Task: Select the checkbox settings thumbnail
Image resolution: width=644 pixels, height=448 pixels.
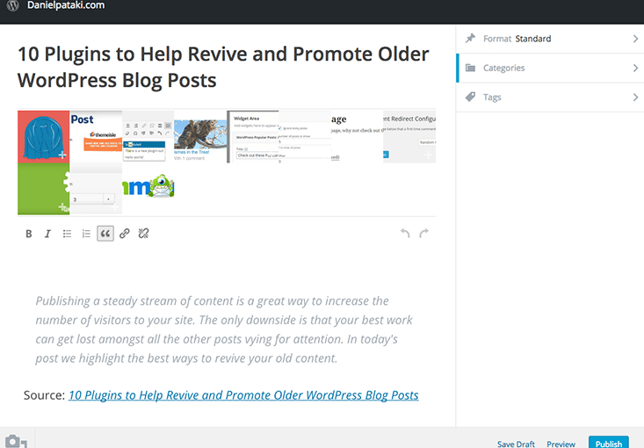Action: pos(305,137)
